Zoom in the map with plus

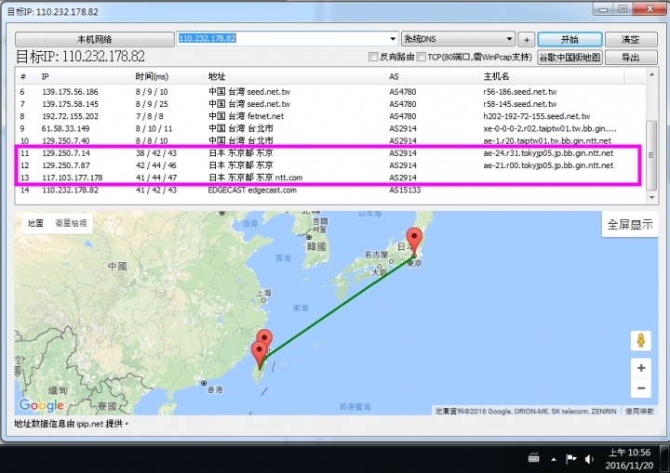[640, 368]
